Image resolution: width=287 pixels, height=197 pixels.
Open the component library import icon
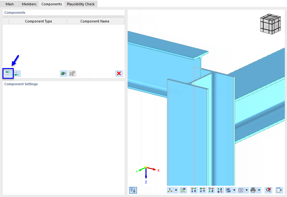click(x=64, y=73)
